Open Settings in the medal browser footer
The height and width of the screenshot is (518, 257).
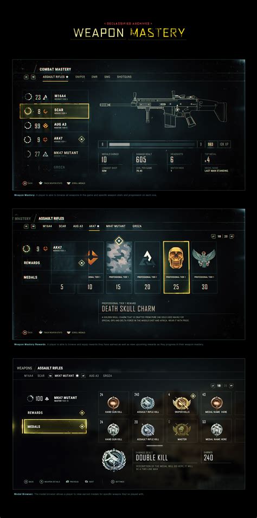pos(118,482)
